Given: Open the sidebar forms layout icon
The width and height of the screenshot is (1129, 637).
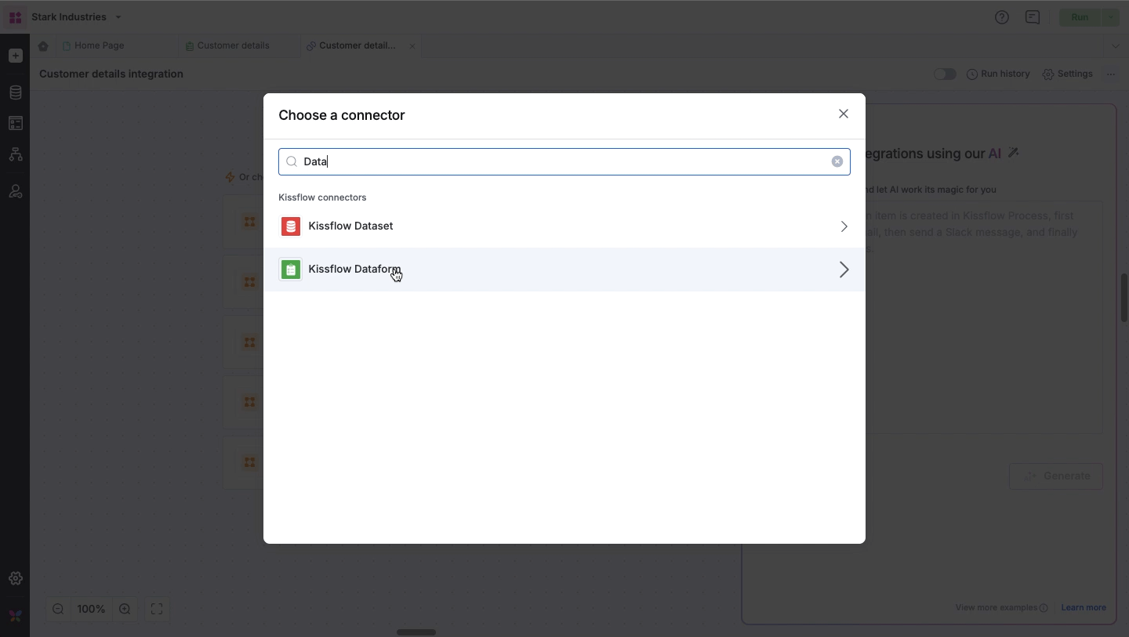Looking at the screenshot, I should [15, 123].
